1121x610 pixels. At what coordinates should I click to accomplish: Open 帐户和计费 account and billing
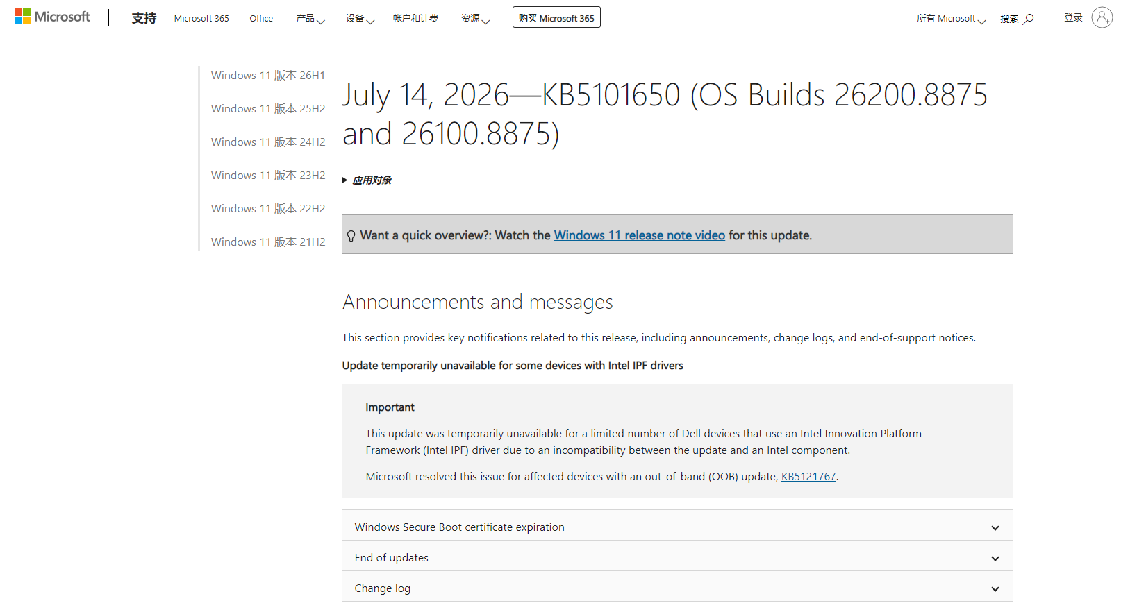tap(415, 19)
